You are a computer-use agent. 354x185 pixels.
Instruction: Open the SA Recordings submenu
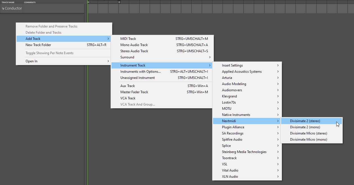coord(247,133)
